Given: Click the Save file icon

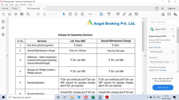Looking at the screenshot, I should click(x=3, y=14).
